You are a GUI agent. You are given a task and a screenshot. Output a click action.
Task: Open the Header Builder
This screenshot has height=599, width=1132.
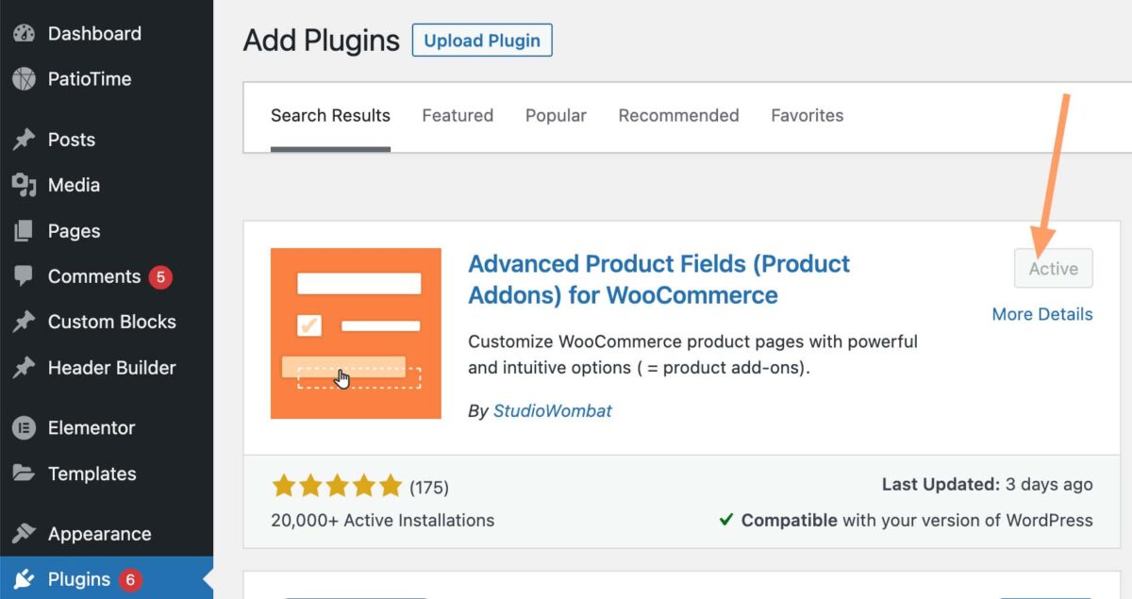click(110, 368)
